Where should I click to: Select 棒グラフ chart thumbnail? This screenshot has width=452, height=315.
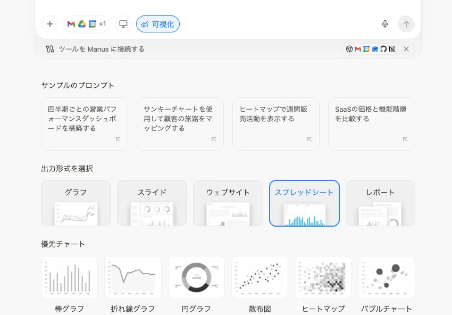pos(70,278)
